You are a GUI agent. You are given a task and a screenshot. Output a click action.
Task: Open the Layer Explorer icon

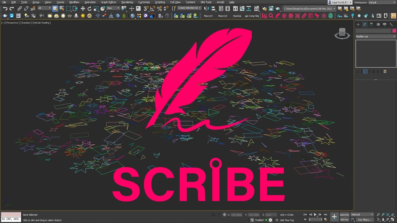[228, 9]
